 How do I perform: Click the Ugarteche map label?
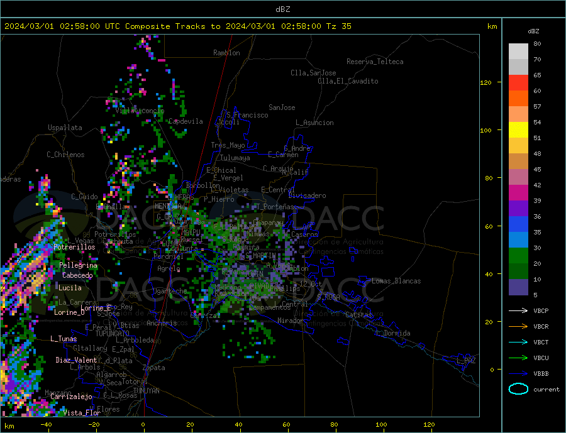click(x=170, y=291)
